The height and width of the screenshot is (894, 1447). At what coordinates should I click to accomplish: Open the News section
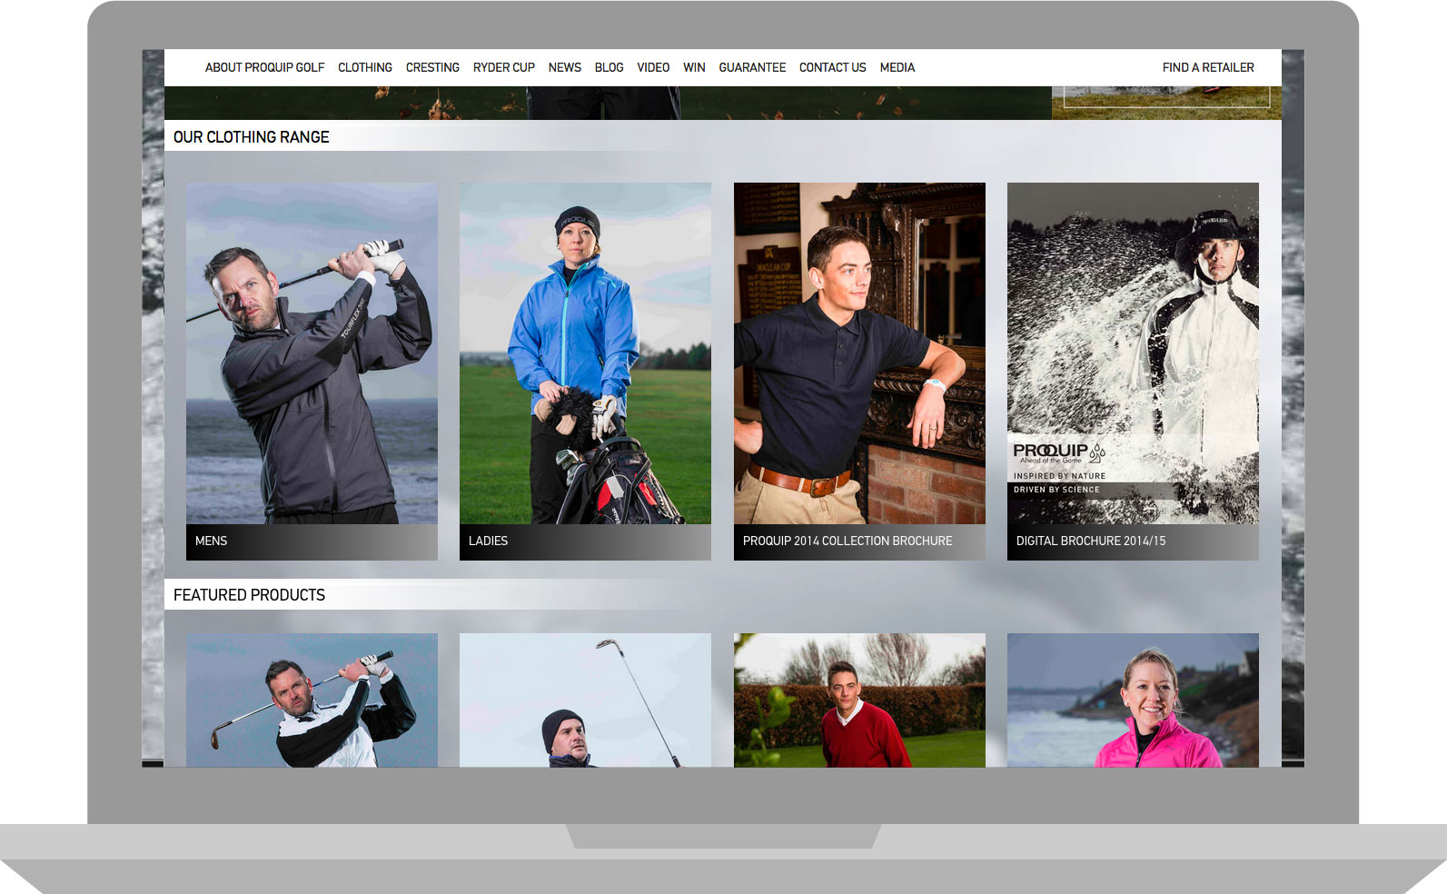pyautogui.click(x=565, y=67)
